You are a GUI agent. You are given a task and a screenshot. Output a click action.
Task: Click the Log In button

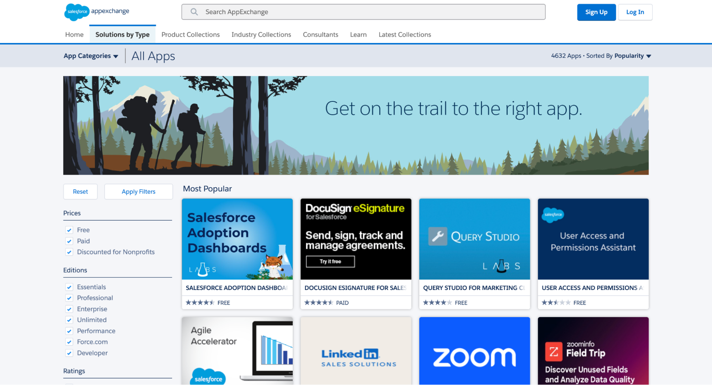pos(635,12)
